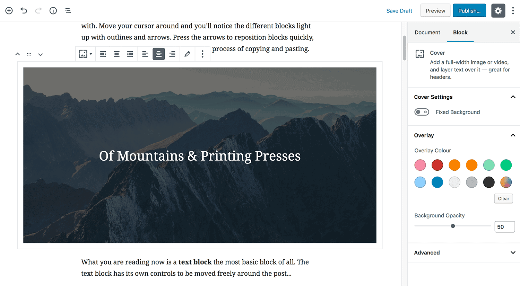Screen dimensions: 520x286
Task: Open the block navigation list icon
Action: (68, 11)
